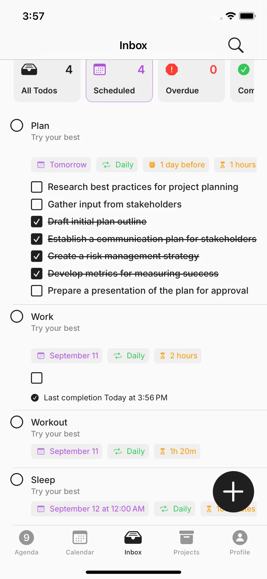Mark the Workout todo circle complete
267x579 pixels.
click(x=17, y=422)
